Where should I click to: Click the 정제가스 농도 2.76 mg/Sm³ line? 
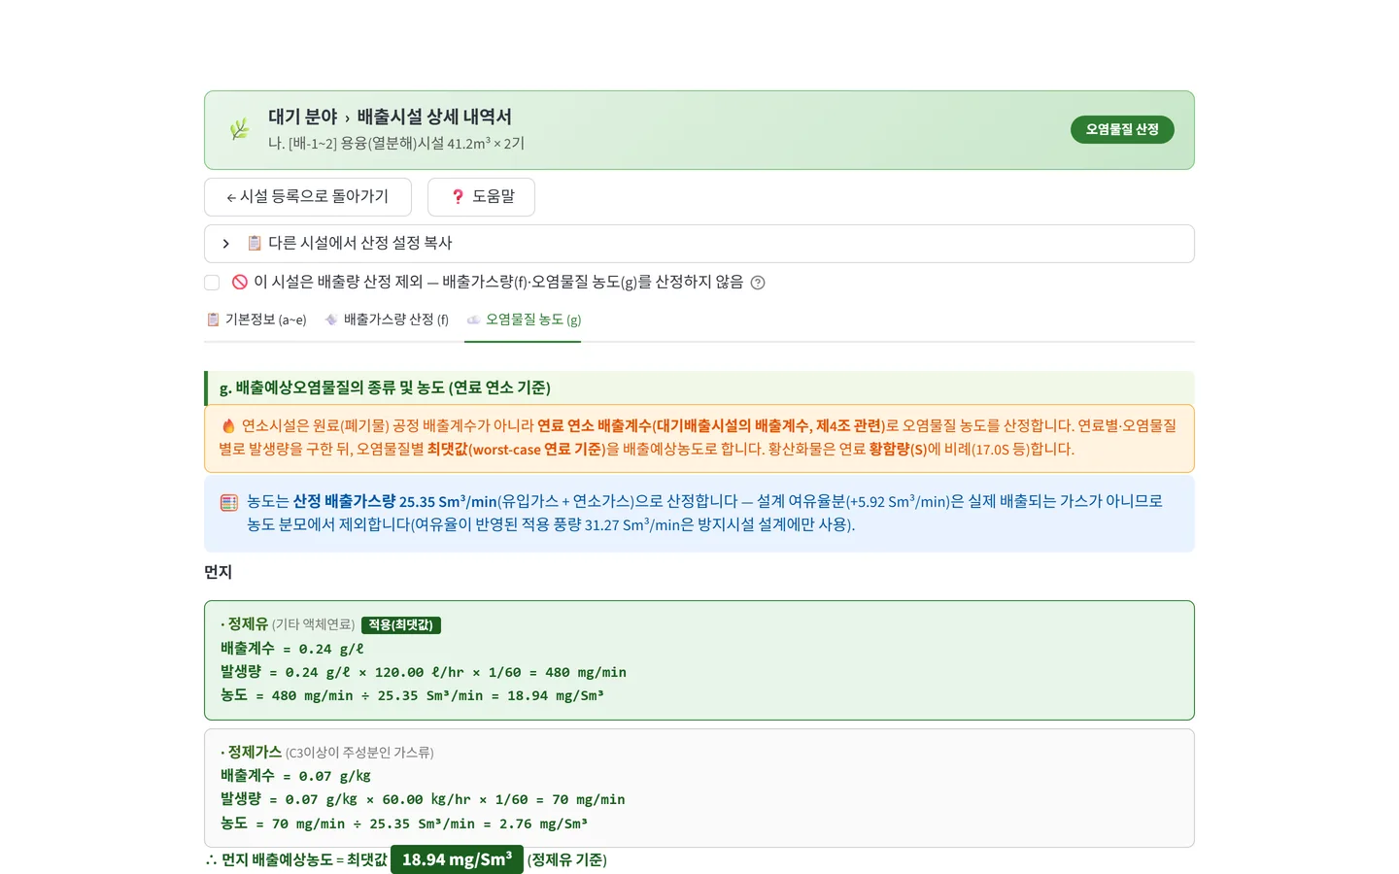[404, 824]
